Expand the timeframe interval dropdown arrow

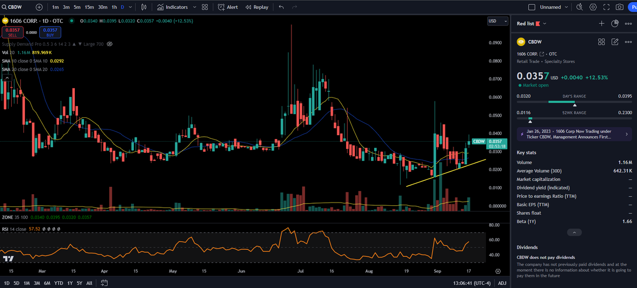131,7
